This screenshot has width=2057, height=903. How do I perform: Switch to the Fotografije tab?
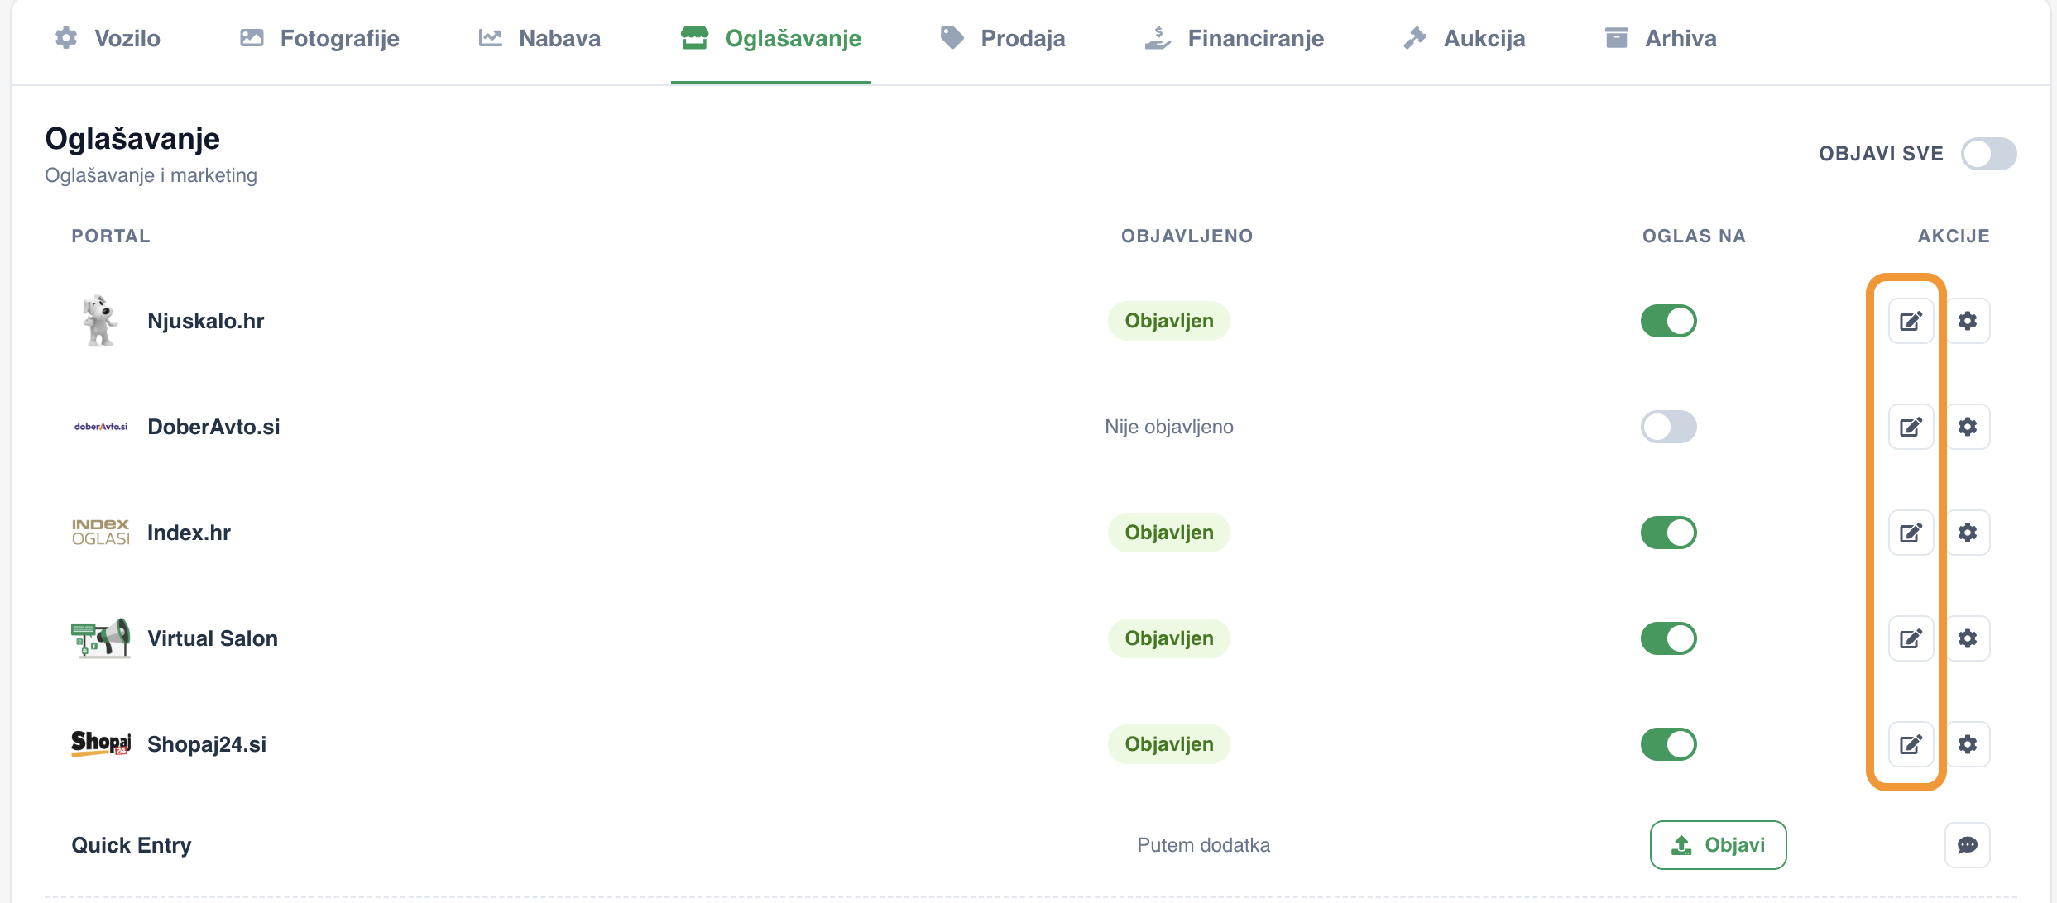coord(319,38)
